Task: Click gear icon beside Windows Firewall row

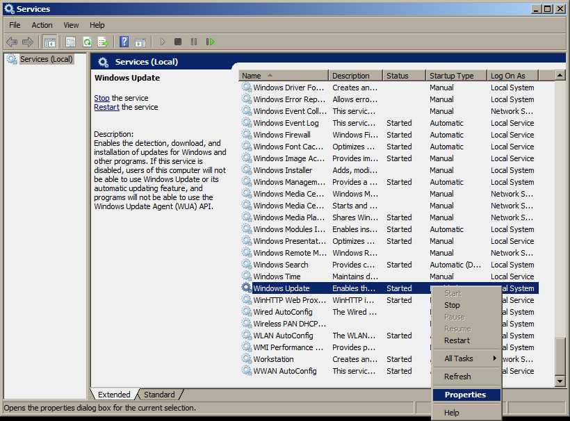Action: coord(247,134)
